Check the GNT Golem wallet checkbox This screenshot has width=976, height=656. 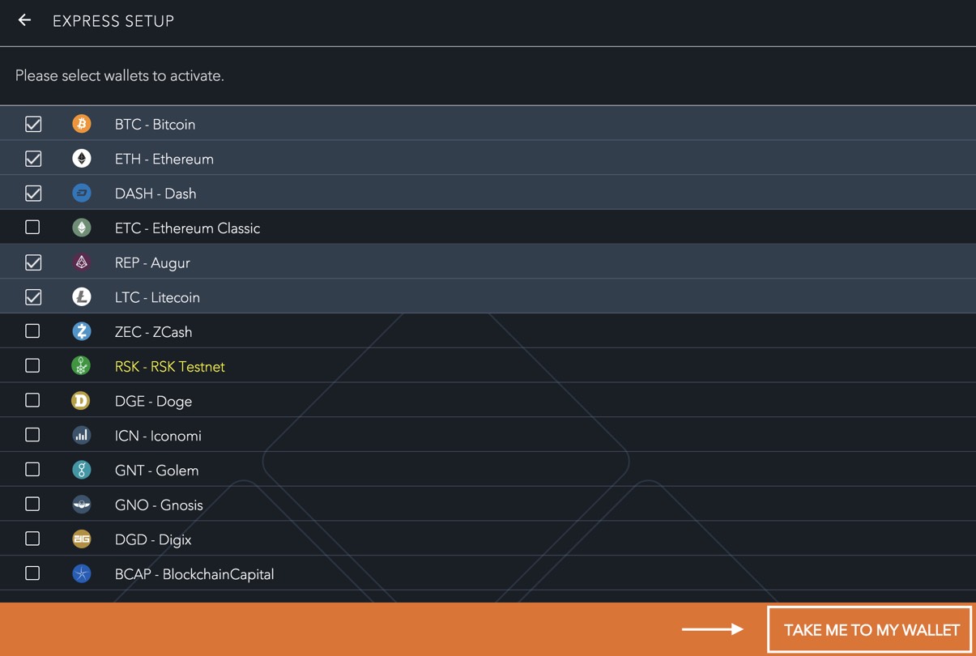pos(32,470)
